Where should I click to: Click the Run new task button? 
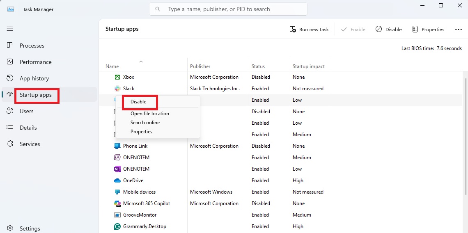coord(309,30)
